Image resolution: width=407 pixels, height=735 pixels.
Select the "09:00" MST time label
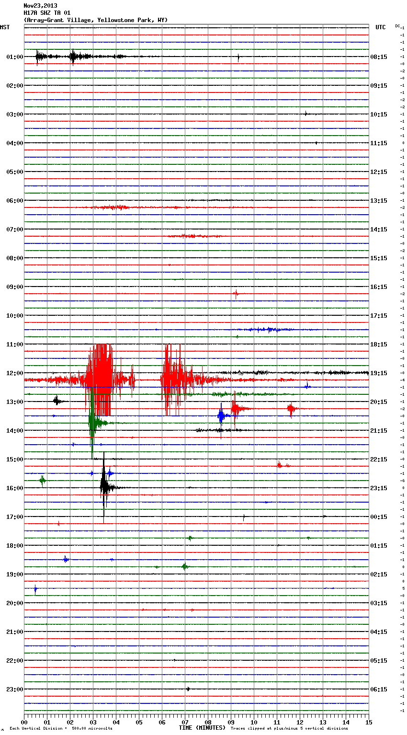tap(14, 287)
